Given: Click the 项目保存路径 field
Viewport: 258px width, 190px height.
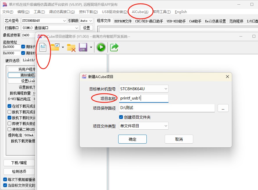Looking at the screenshot, I should pos(167,108).
